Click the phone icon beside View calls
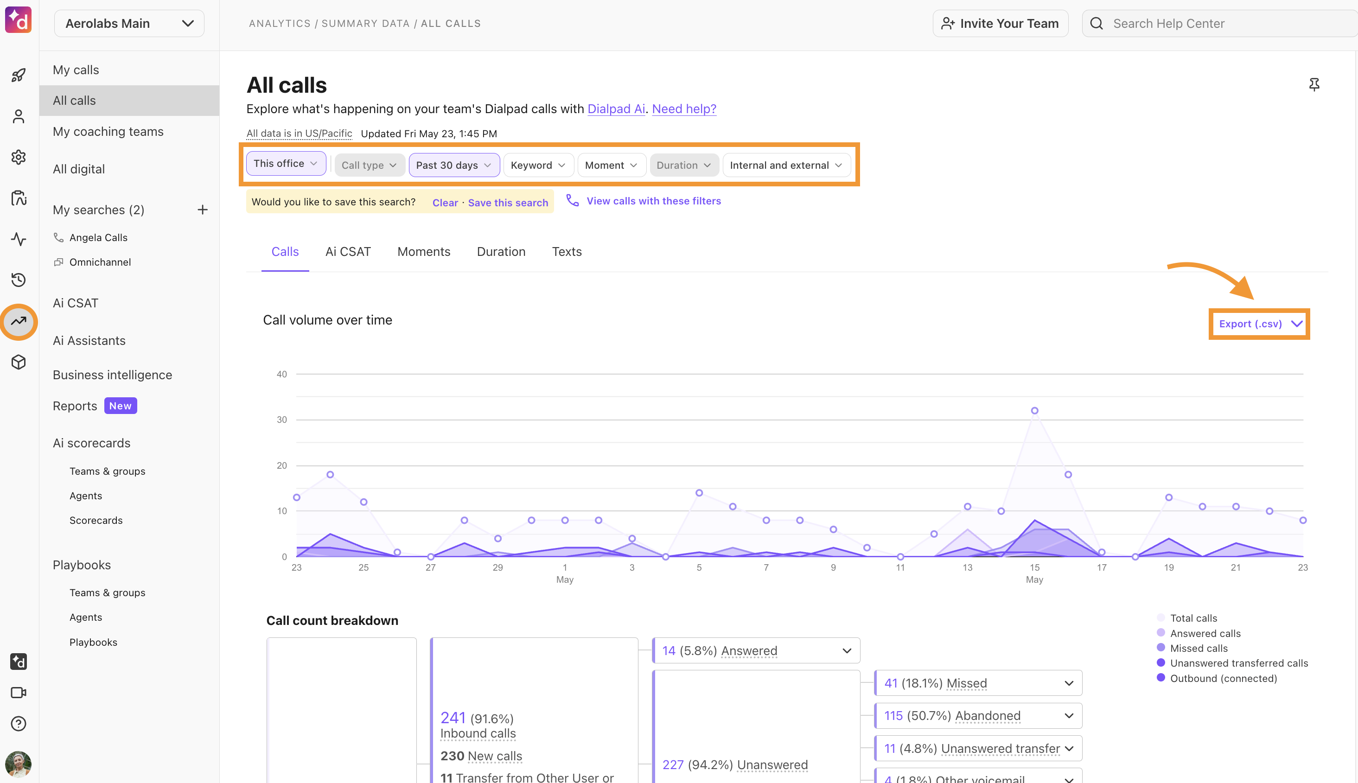This screenshot has width=1358, height=783. tap(572, 201)
